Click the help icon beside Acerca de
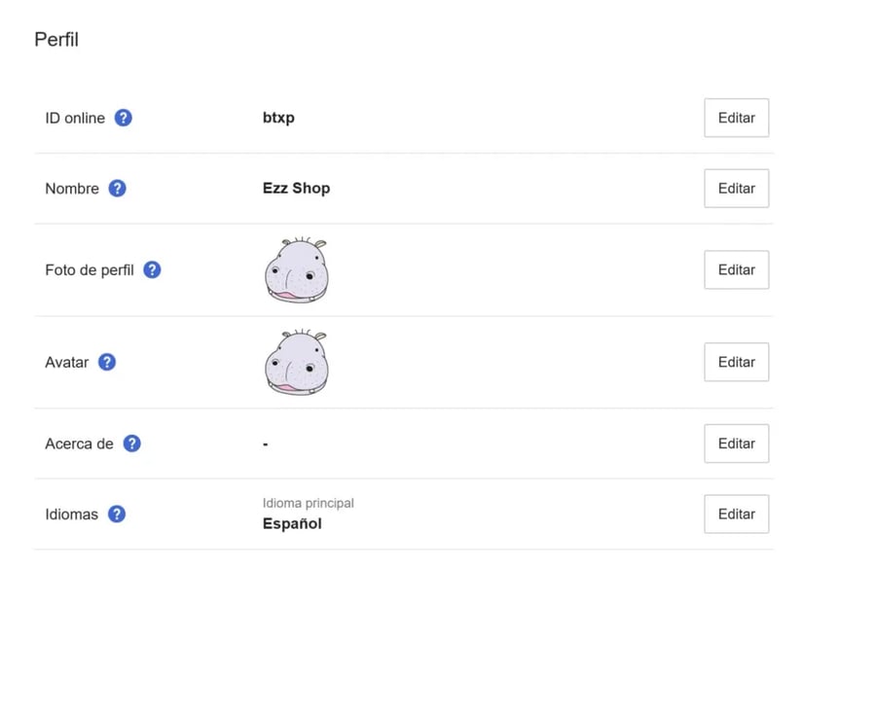876x710 pixels. (131, 444)
